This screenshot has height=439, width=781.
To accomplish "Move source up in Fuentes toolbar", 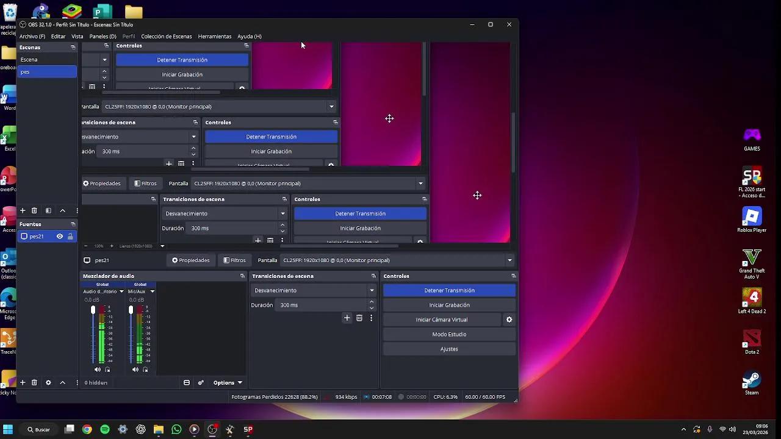I will coord(62,382).
